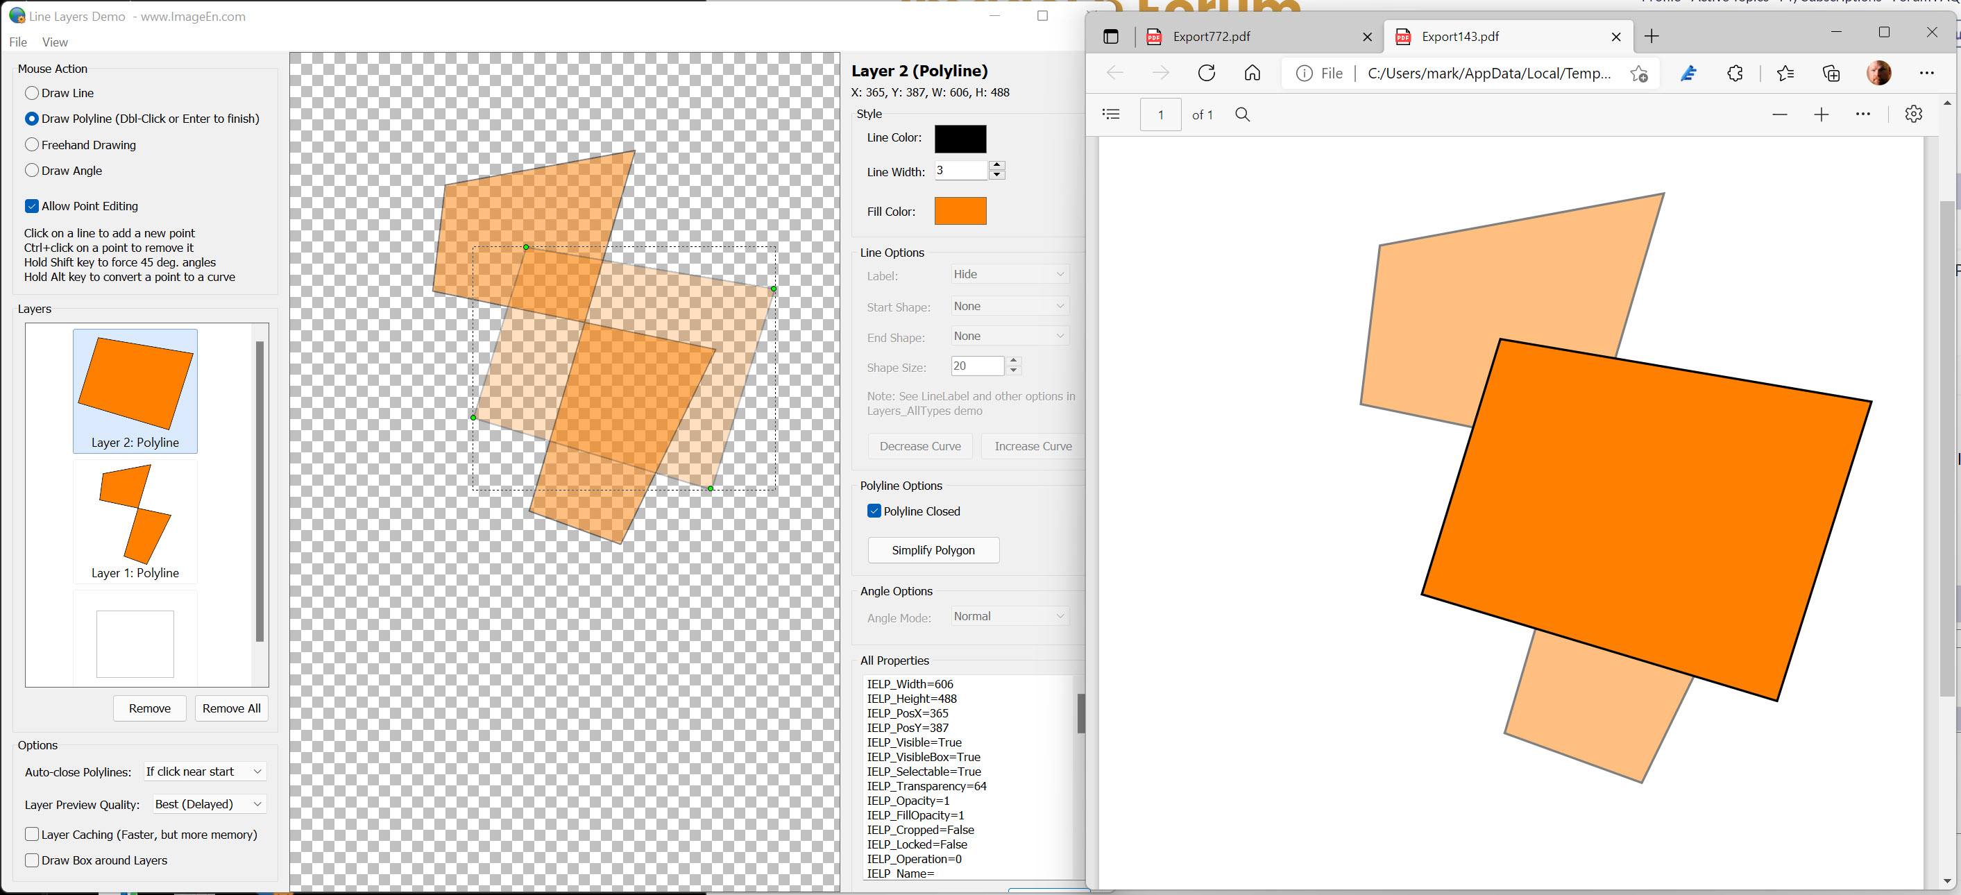Select Draw Polyline mouse action
The image size is (1961, 895).
(x=32, y=119)
